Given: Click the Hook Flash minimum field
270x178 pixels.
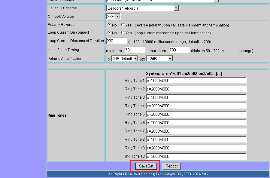Looking at the screenshot, I should point(135,50).
